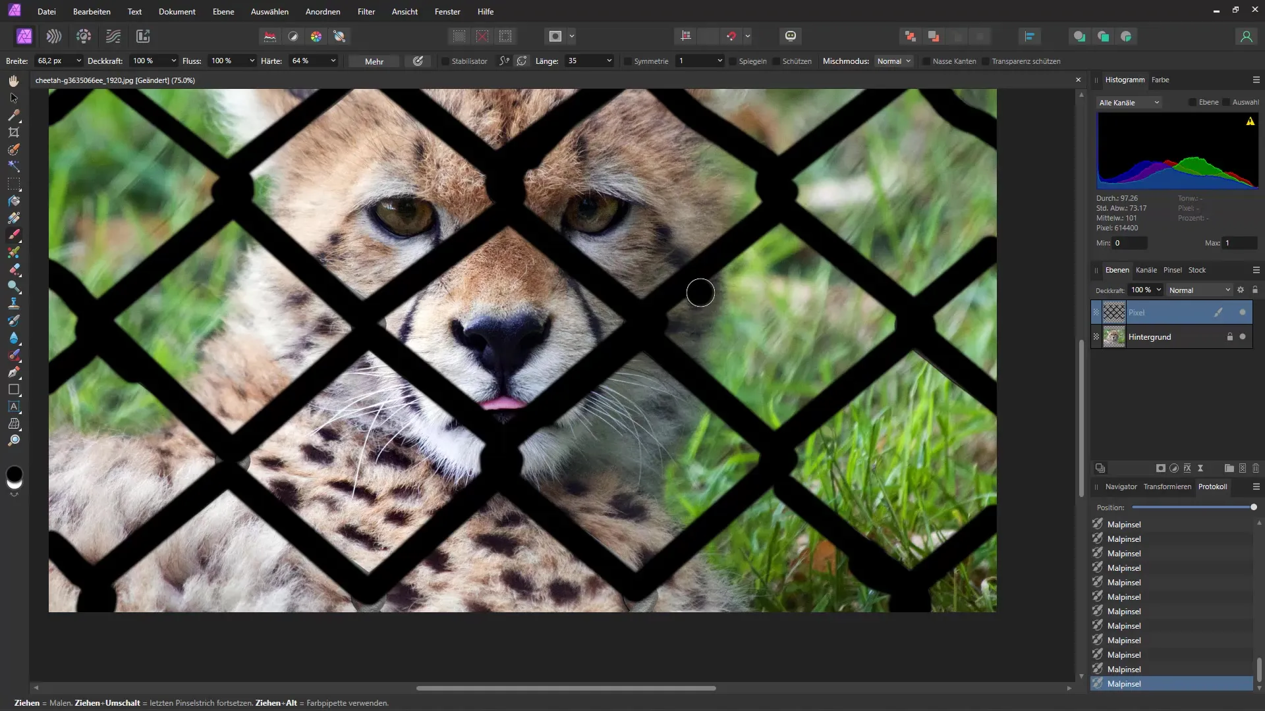Switch to the Kanäle tab
The image size is (1265, 711).
click(x=1146, y=270)
